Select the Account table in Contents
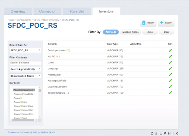The width and height of the screenshot is (189, 136). pos(18,98)
